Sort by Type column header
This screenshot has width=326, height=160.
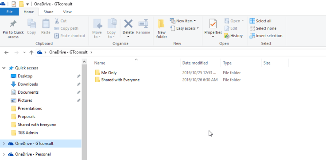(x=227, y=63)
